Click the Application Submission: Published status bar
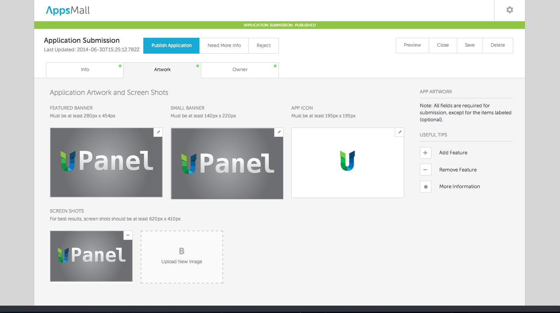 280,25
